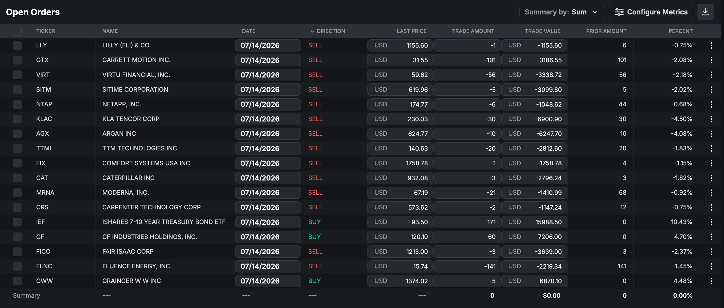This screenshot has width=724, height=308.
Task: Select the TTMI ticker cell
Action: 43,148
